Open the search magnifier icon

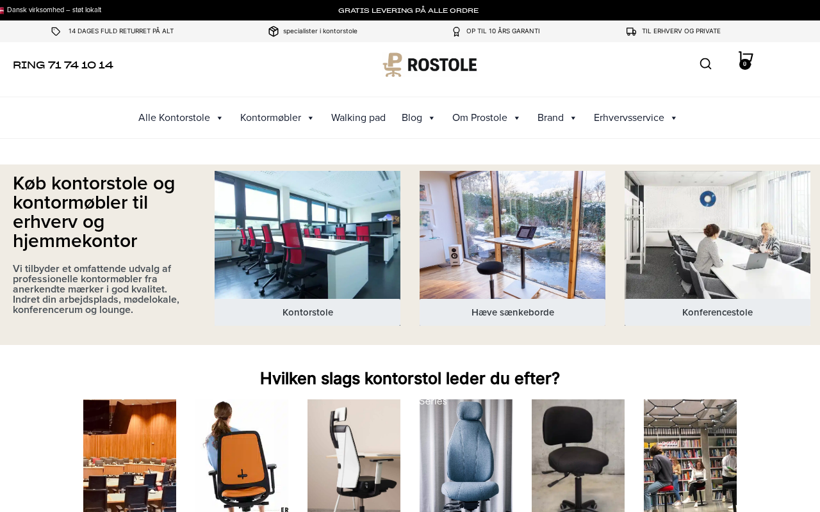705,64
